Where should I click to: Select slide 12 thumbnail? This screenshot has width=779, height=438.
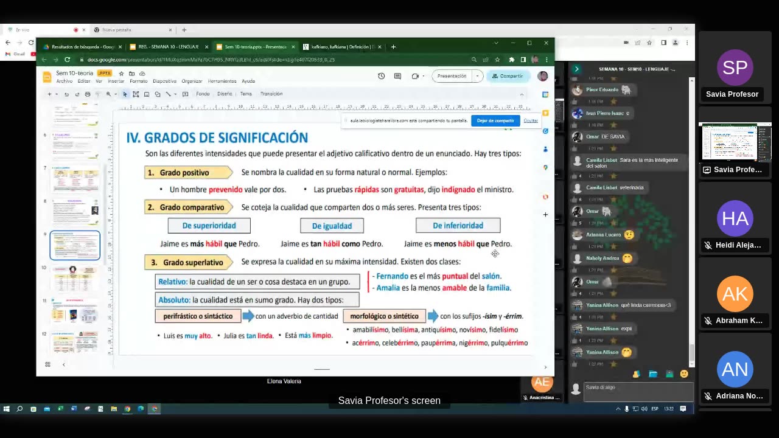75,342
